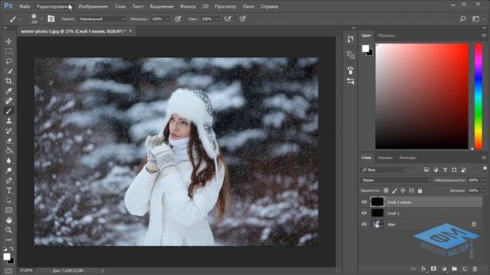
Task: Select the Pen tool
Action: tap(8, 180)
